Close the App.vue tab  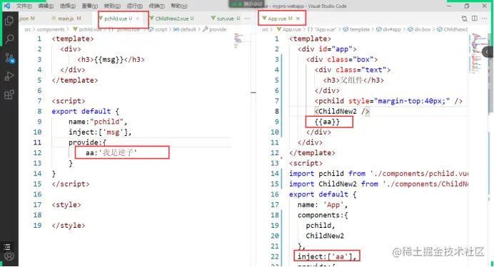point(298,19)
